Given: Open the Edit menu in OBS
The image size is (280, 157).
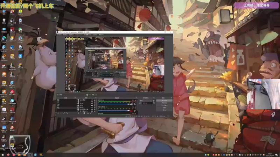Looking at the screenshot, I should pyautogui.click(x=65, y=35).
